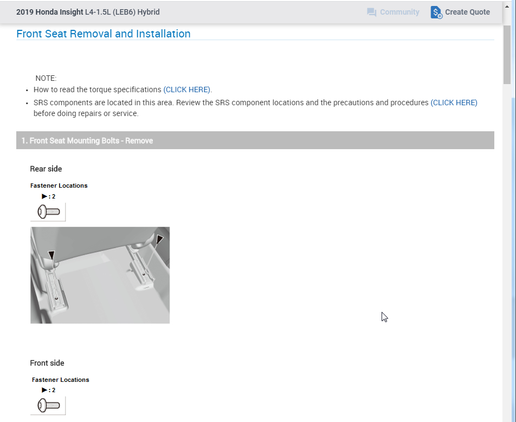Click the Front side fastener count arrow symbol
516x422 pixels.
coord(44,390)
